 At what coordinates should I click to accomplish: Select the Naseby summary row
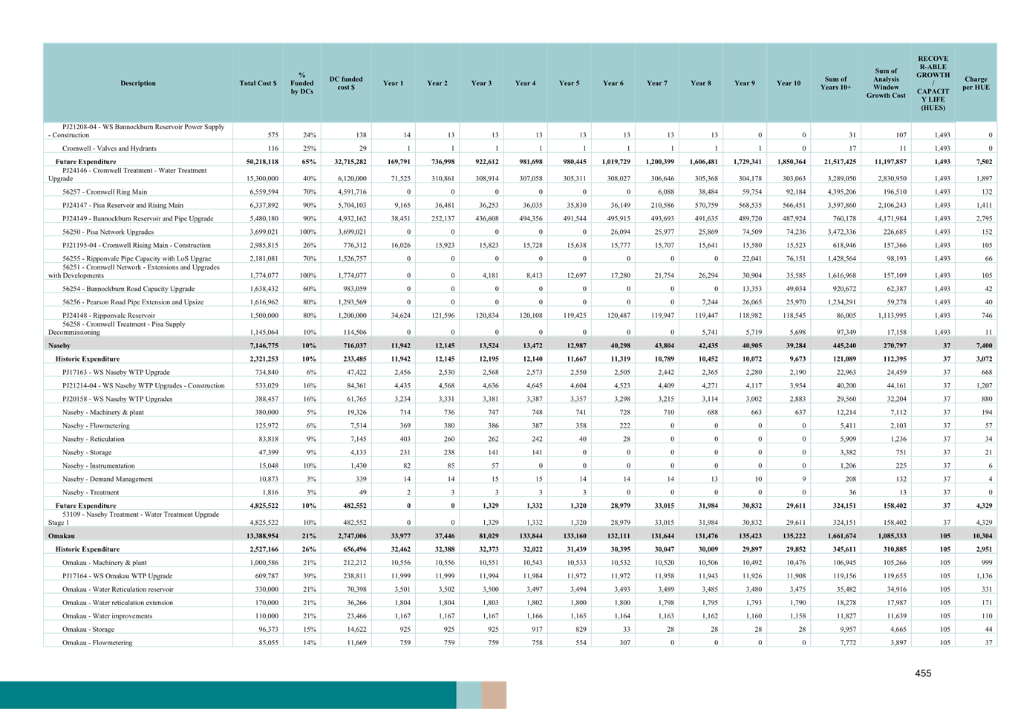pyautogui.click(x=137, y=345)
